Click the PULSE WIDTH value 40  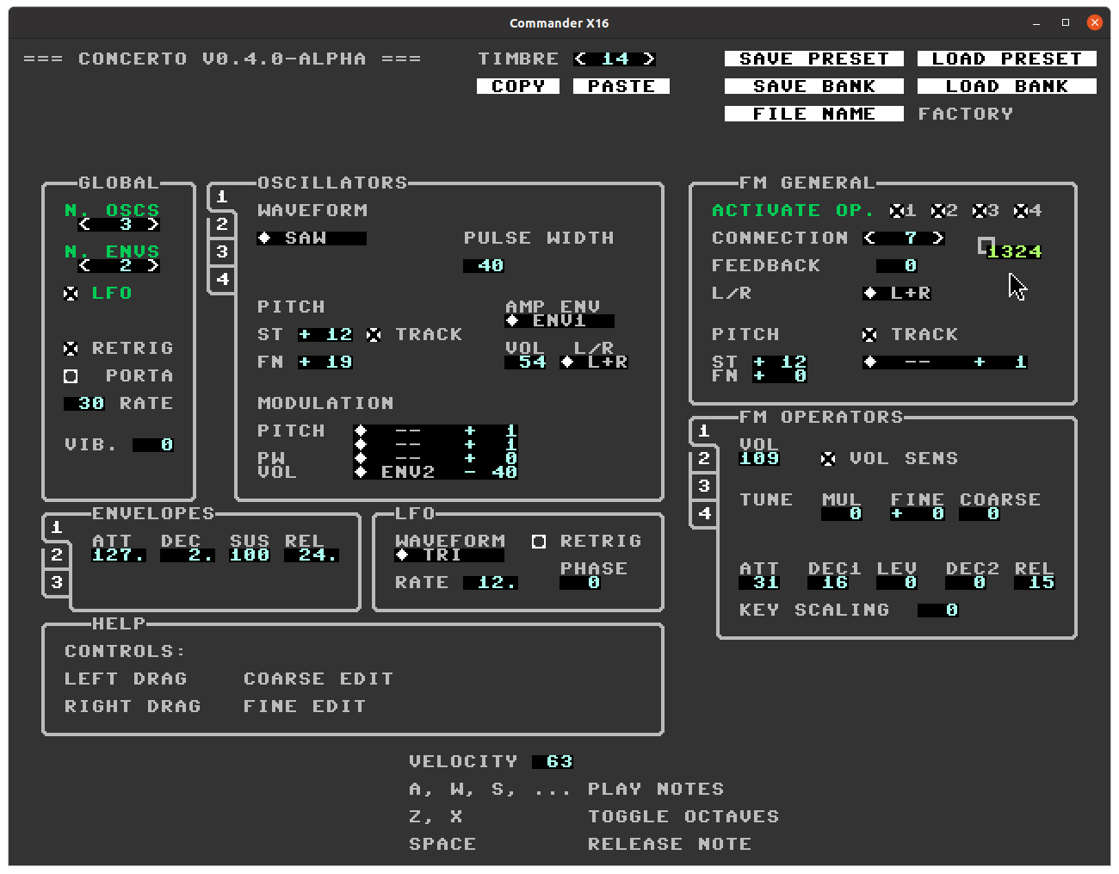coord(484,265)
